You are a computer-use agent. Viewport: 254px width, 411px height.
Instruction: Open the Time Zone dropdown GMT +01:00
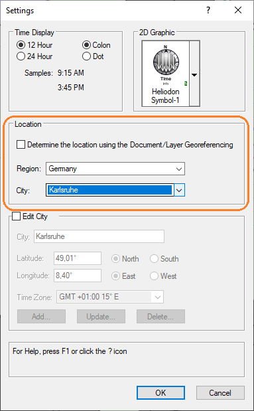110,297
